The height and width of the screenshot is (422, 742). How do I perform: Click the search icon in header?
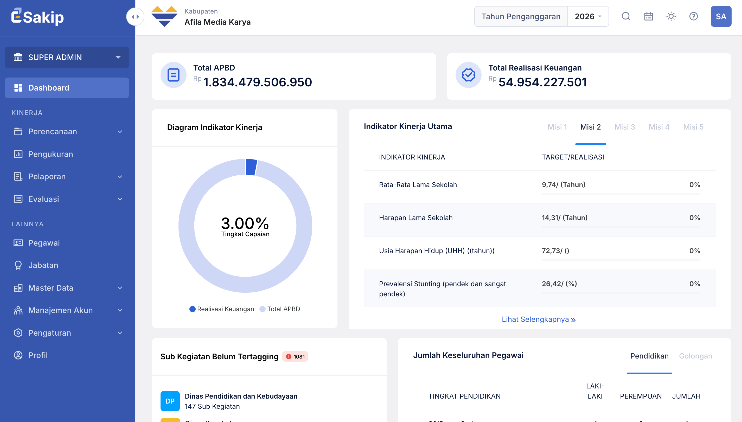(x=626, y=16)
